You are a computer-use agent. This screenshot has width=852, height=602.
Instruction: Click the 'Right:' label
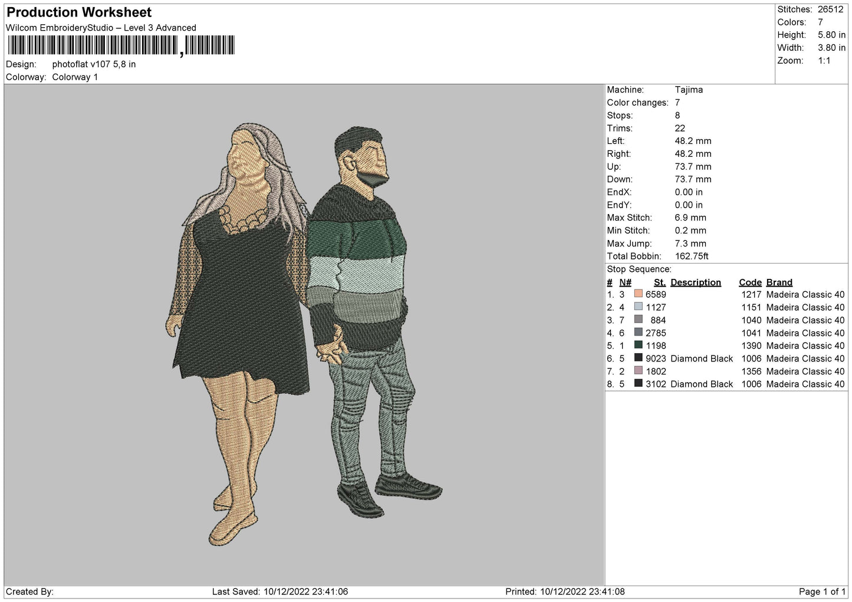[x=619, y=154]
